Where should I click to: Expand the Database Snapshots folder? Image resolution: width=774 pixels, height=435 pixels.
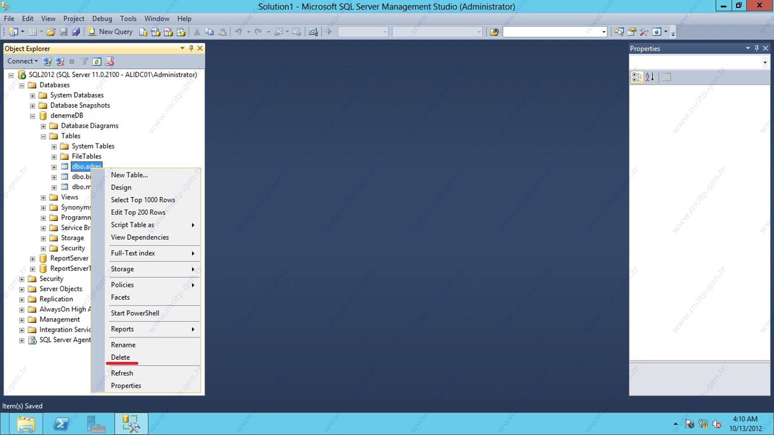[x=33, y=106]
